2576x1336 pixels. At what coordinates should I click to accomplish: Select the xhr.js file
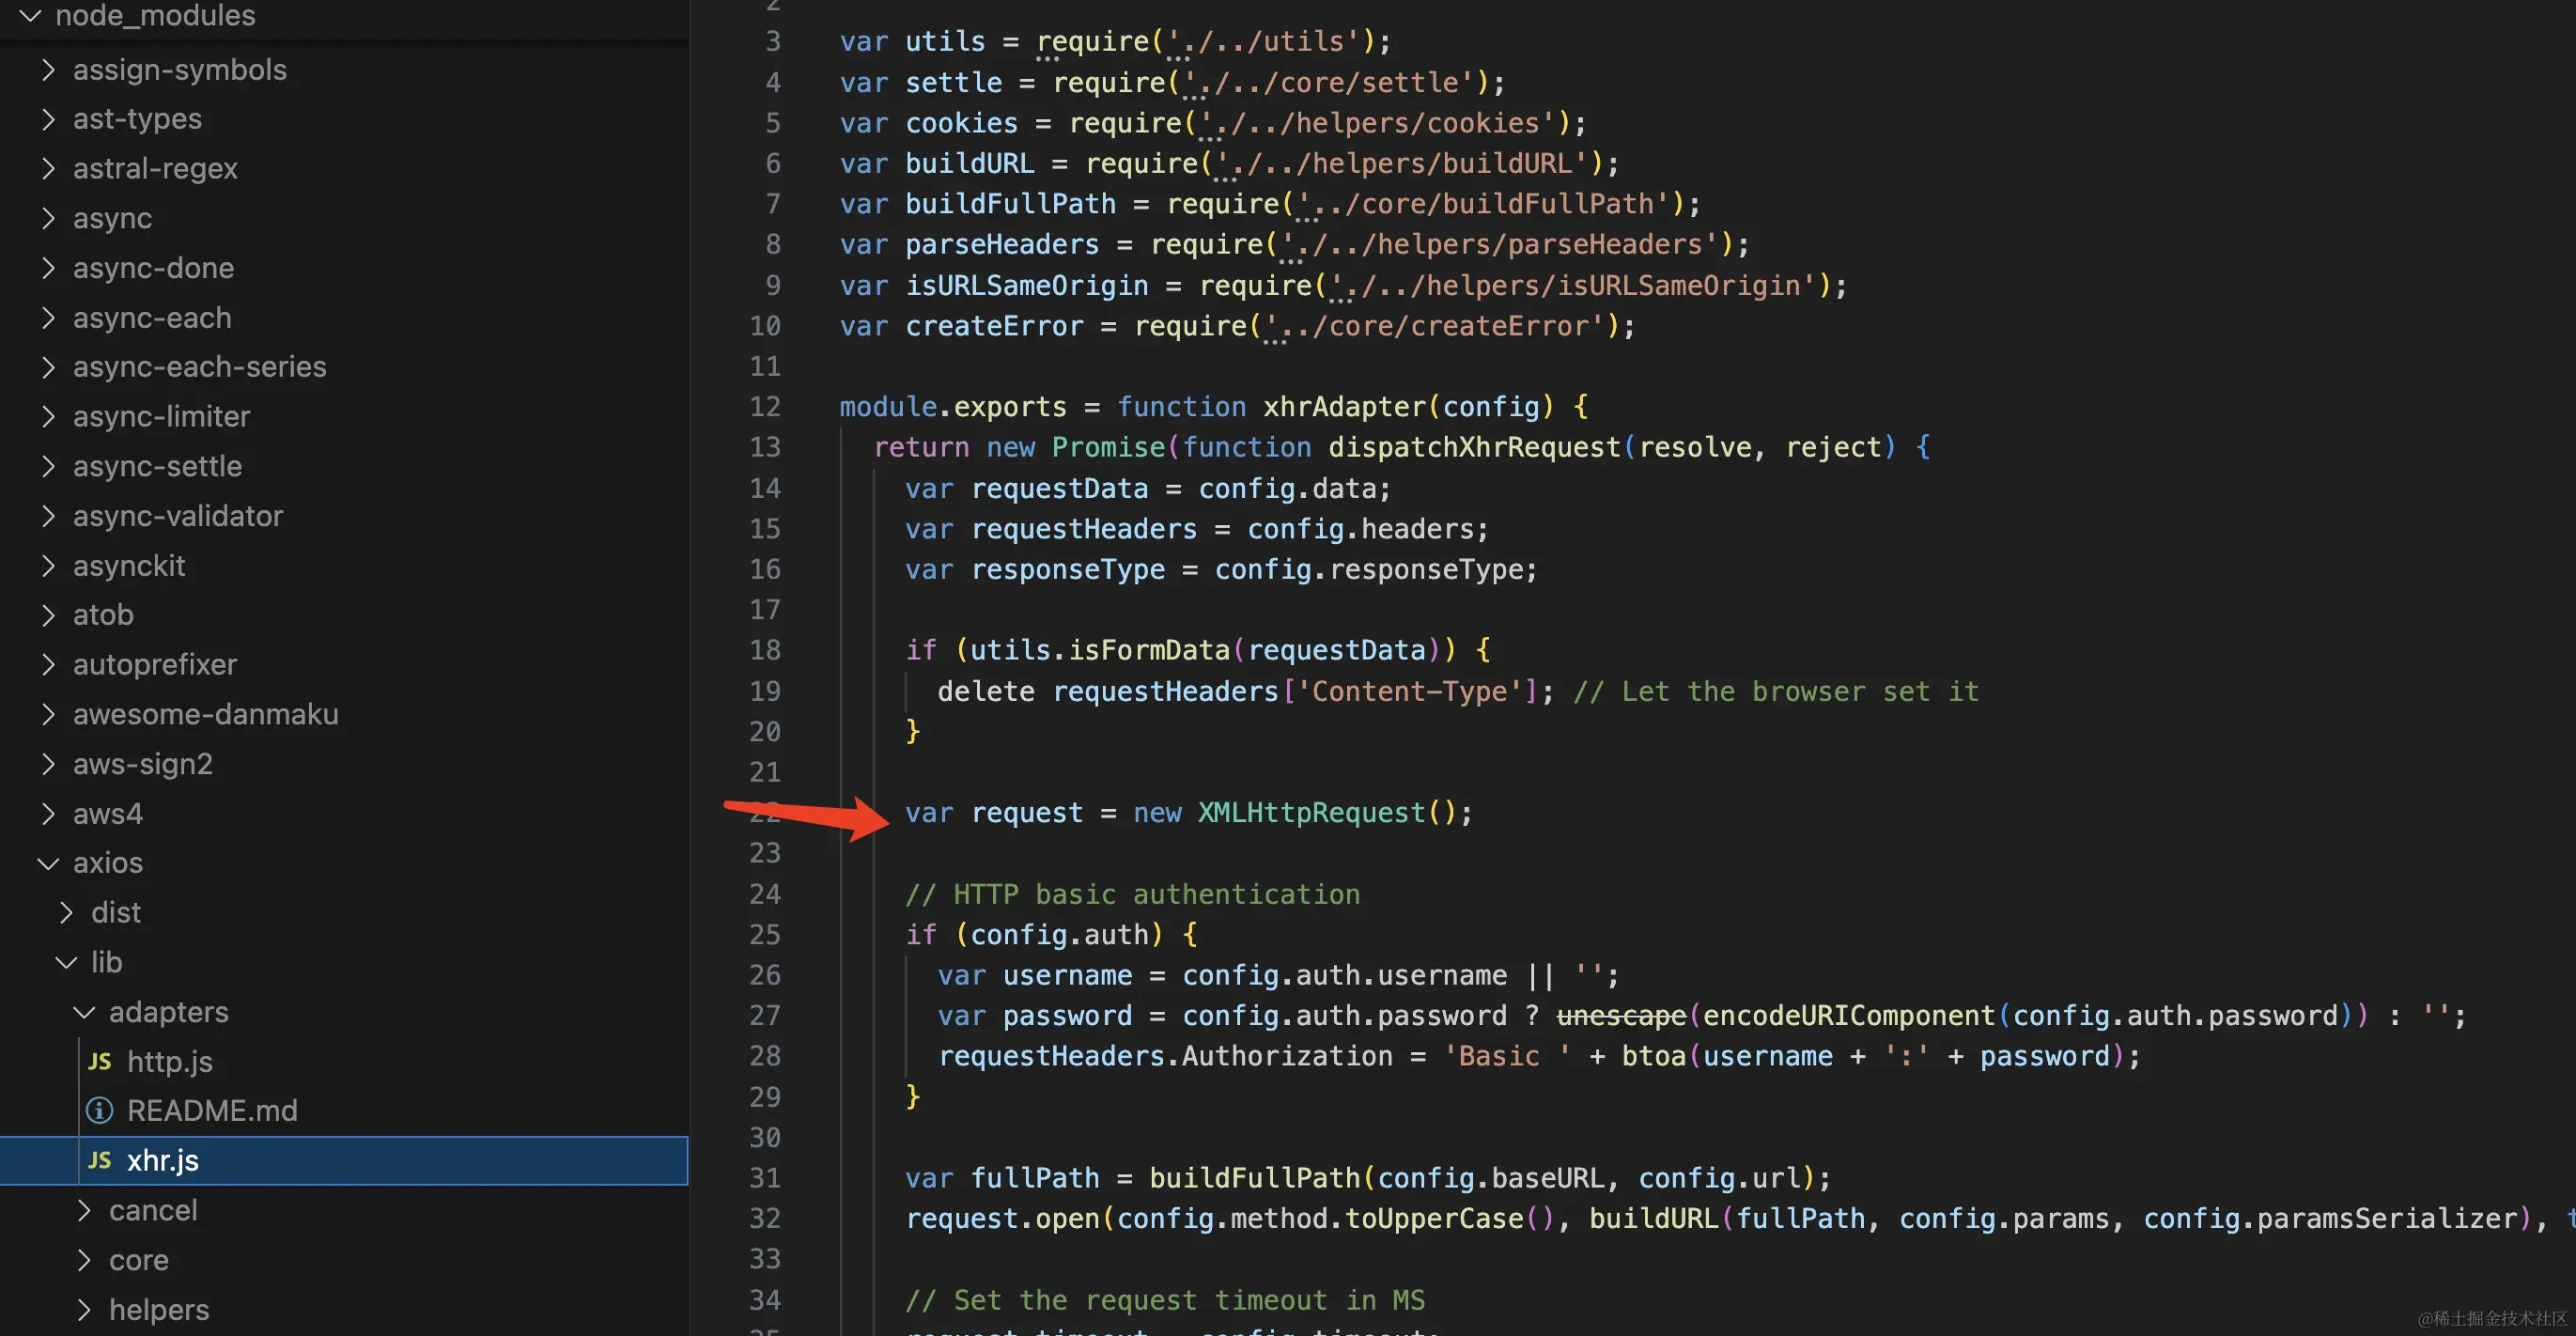pos(344,1160)
